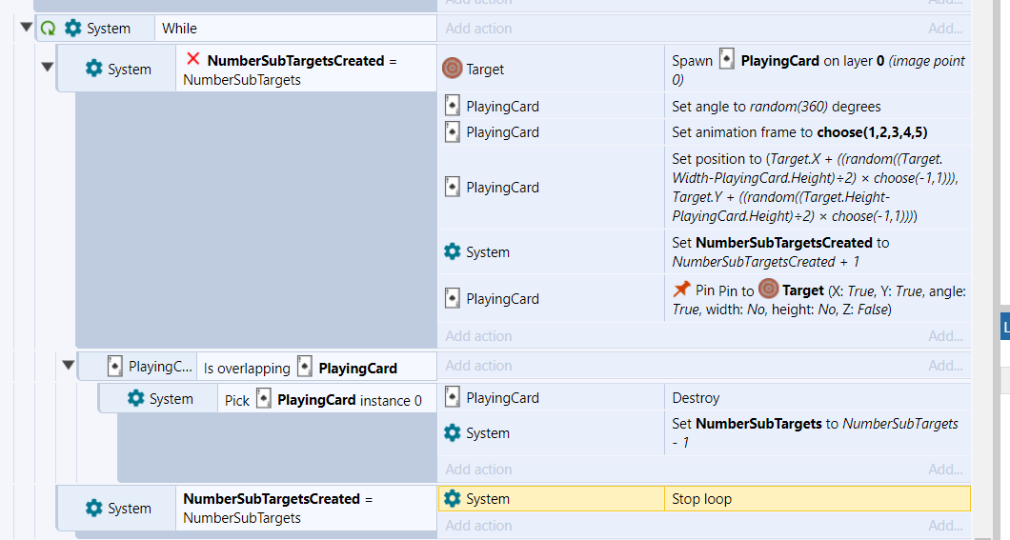The image size is (1010, 540).
Task: Click the green While loop icon
Action: (x=49, y=29)
